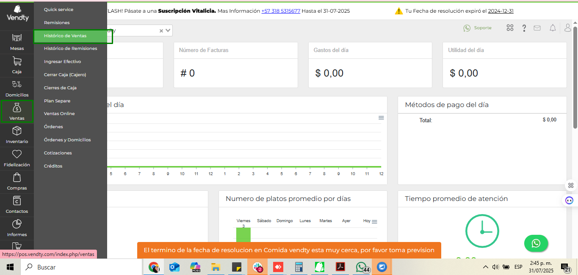578x275 pixels.
Task: Open Ventas Online
Action: 59,114
